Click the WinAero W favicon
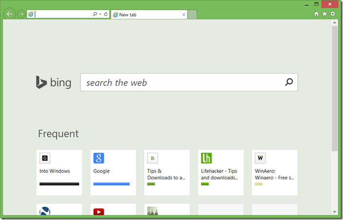 click(260, 158)
